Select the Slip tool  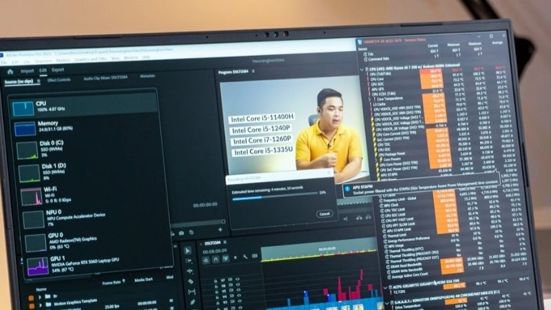click(x=192, y=291)
